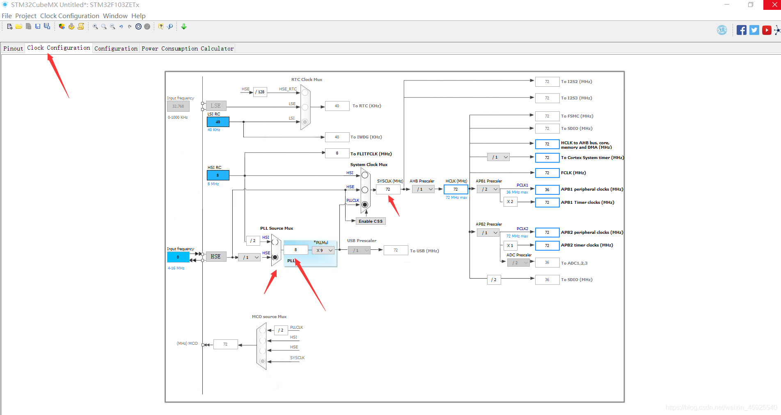Click the grey Redo arrow icon

pos(130,27)
